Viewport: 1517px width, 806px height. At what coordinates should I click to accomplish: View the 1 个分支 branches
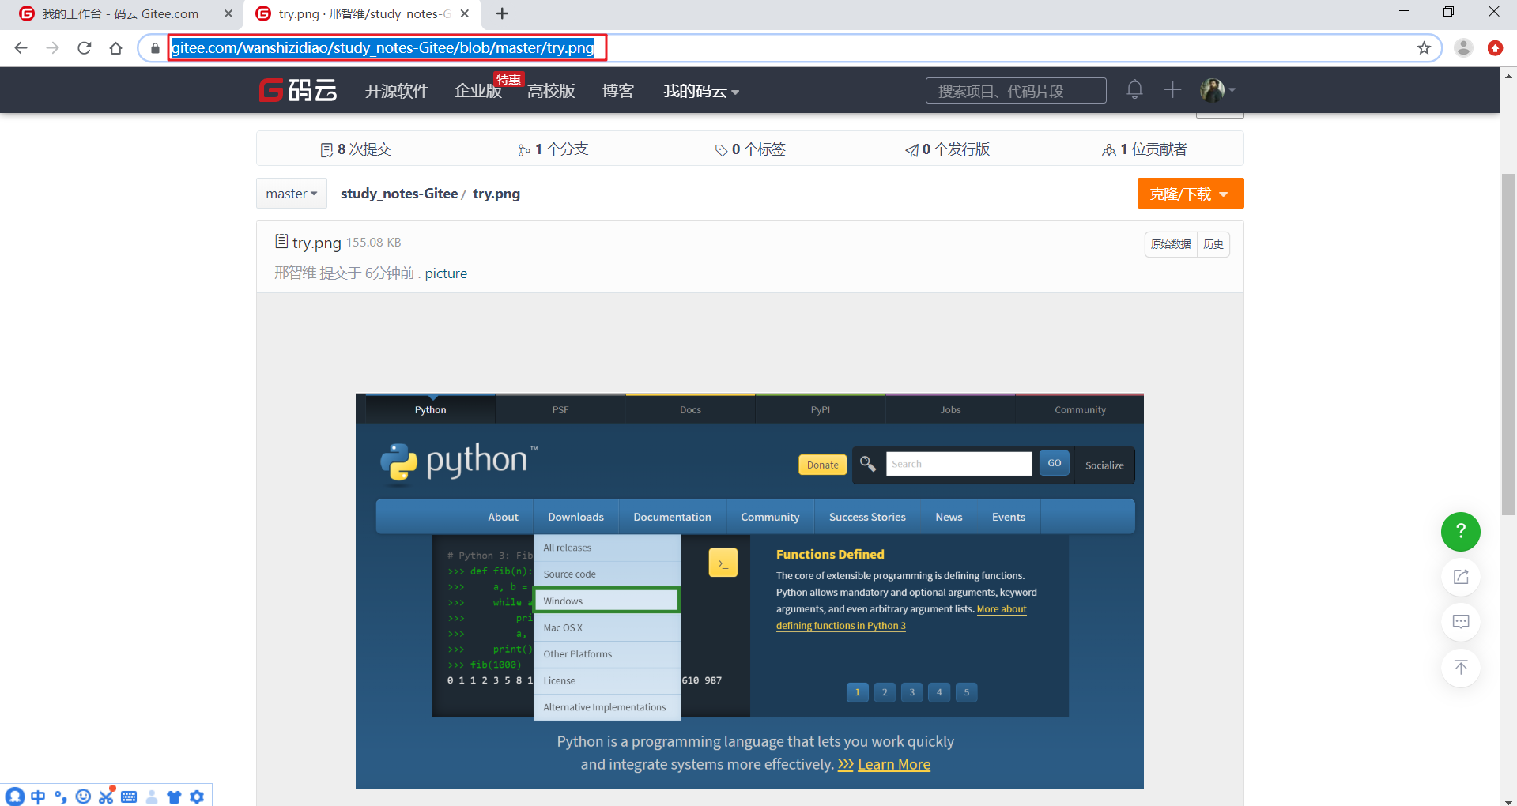(553, 149)
